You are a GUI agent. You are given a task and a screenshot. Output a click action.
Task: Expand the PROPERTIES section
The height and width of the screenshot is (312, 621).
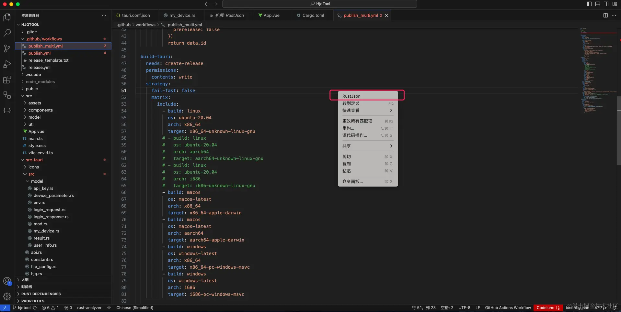tap(63, 301)
